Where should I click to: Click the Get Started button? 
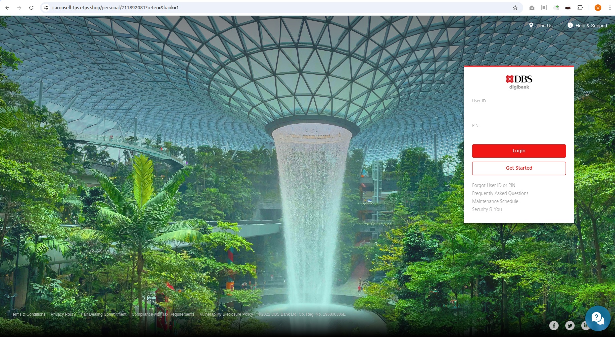click(x=519, y=168)
